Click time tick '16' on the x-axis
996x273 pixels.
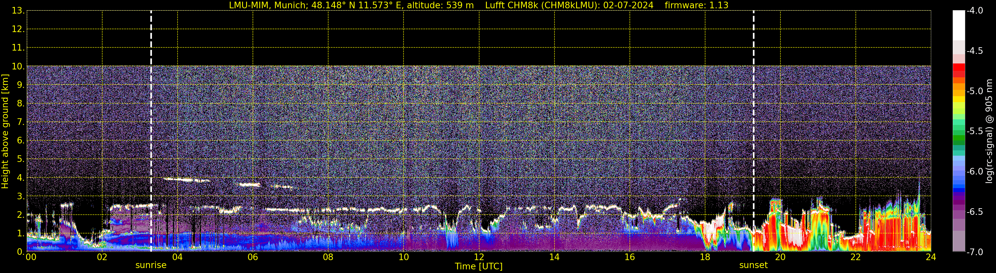pyautogui.click(x=630, y=257)
